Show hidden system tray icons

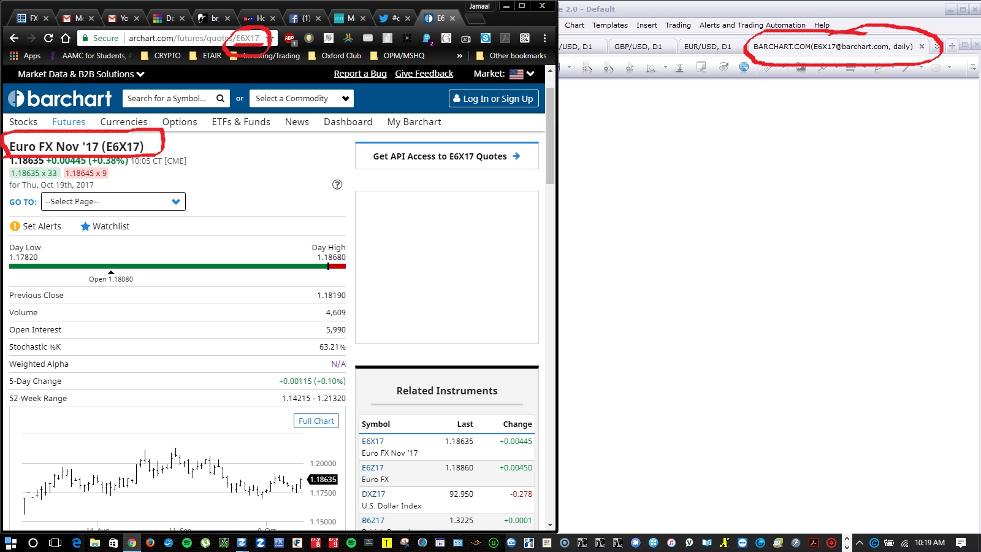pos(860,543)
